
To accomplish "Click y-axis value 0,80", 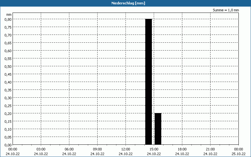I will click(8, 19).
